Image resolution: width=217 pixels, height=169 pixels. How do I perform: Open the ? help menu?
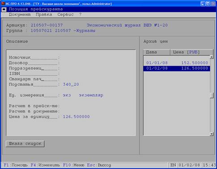coord(81,14)
